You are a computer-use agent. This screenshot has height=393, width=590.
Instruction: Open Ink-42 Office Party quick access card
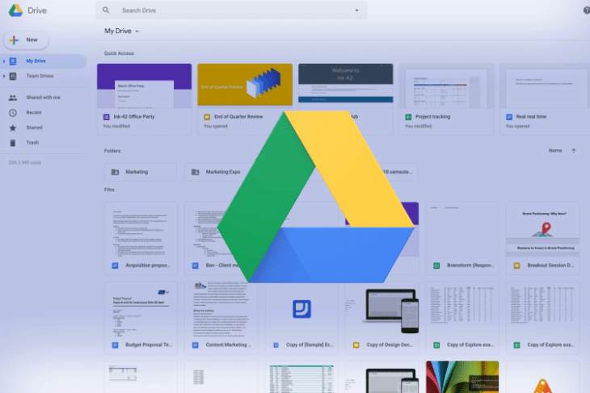144,99
